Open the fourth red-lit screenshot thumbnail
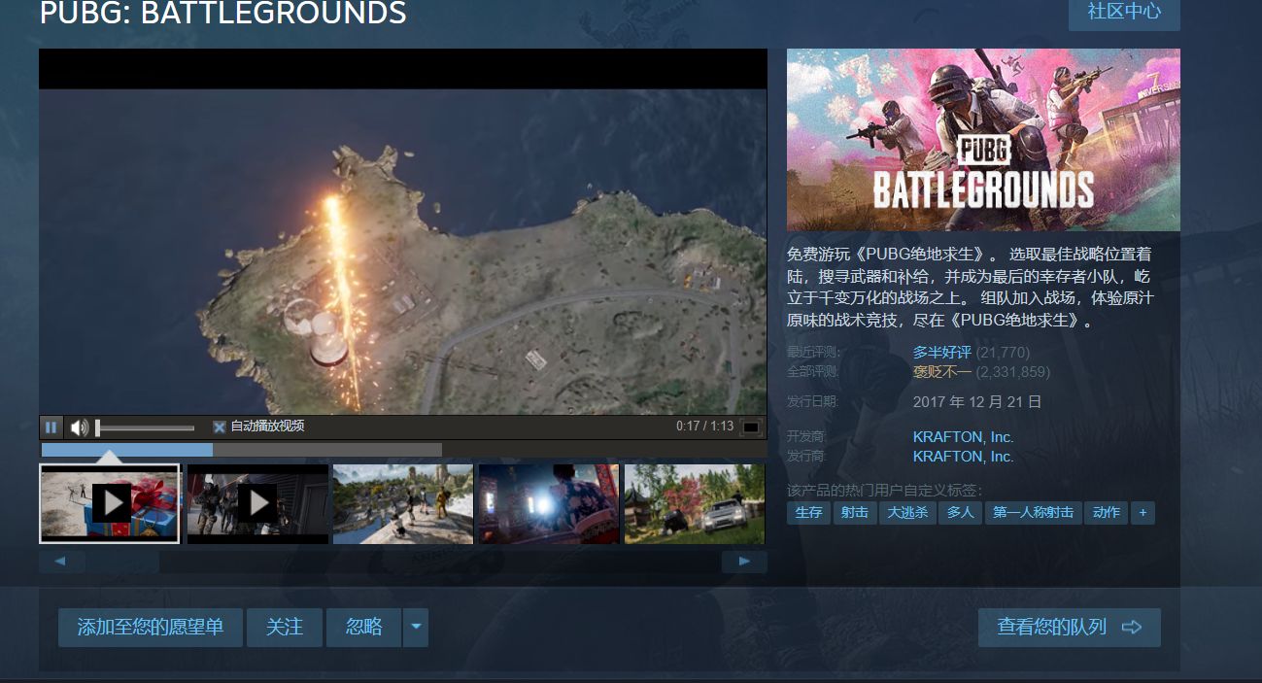This screenshot has width=1262, height=683. pyautogui.click(x=549, y=503)
